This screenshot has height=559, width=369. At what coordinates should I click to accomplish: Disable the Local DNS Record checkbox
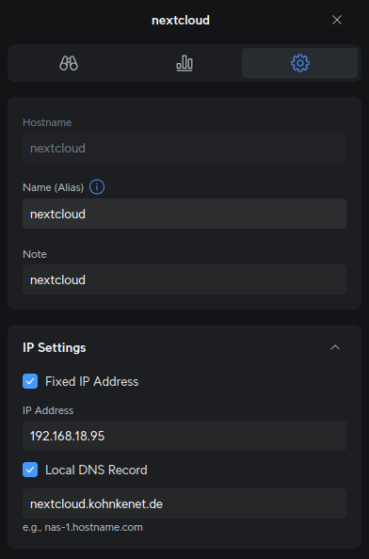point(30,470)
